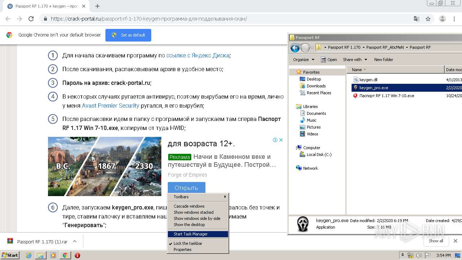
Task: Bookmark this page with star icon
Action: pyautogui.click(x=428, y=19)
